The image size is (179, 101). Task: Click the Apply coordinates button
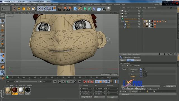coord(112,97)
